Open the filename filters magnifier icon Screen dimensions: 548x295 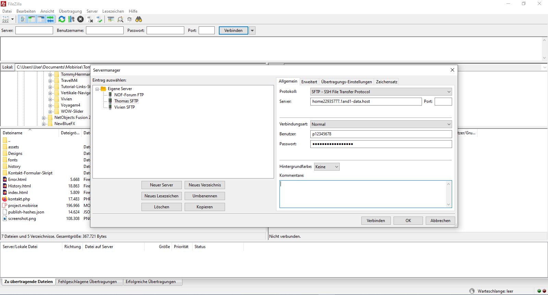[120, 20]
